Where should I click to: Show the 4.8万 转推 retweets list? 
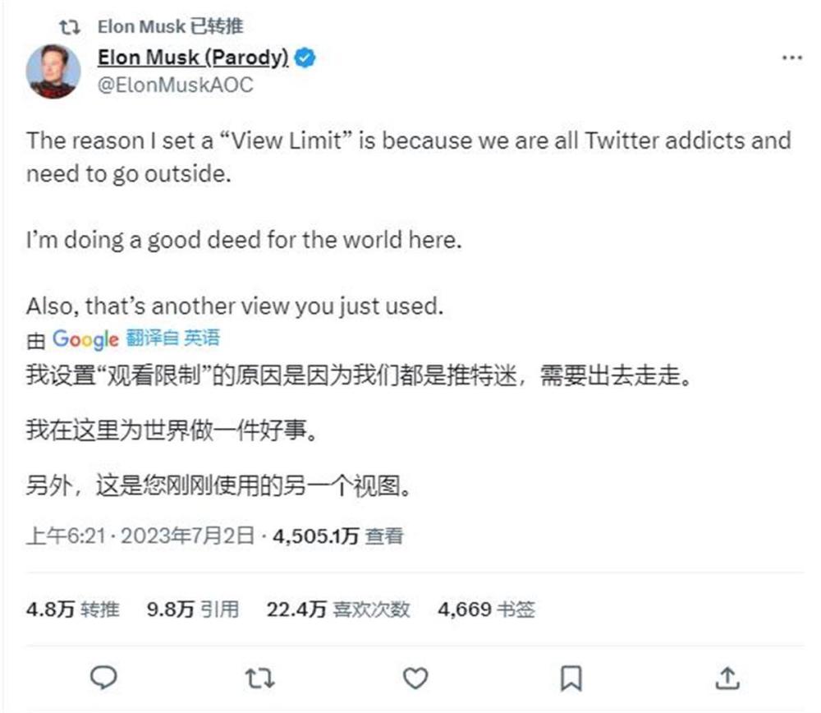tap(73, 609)
